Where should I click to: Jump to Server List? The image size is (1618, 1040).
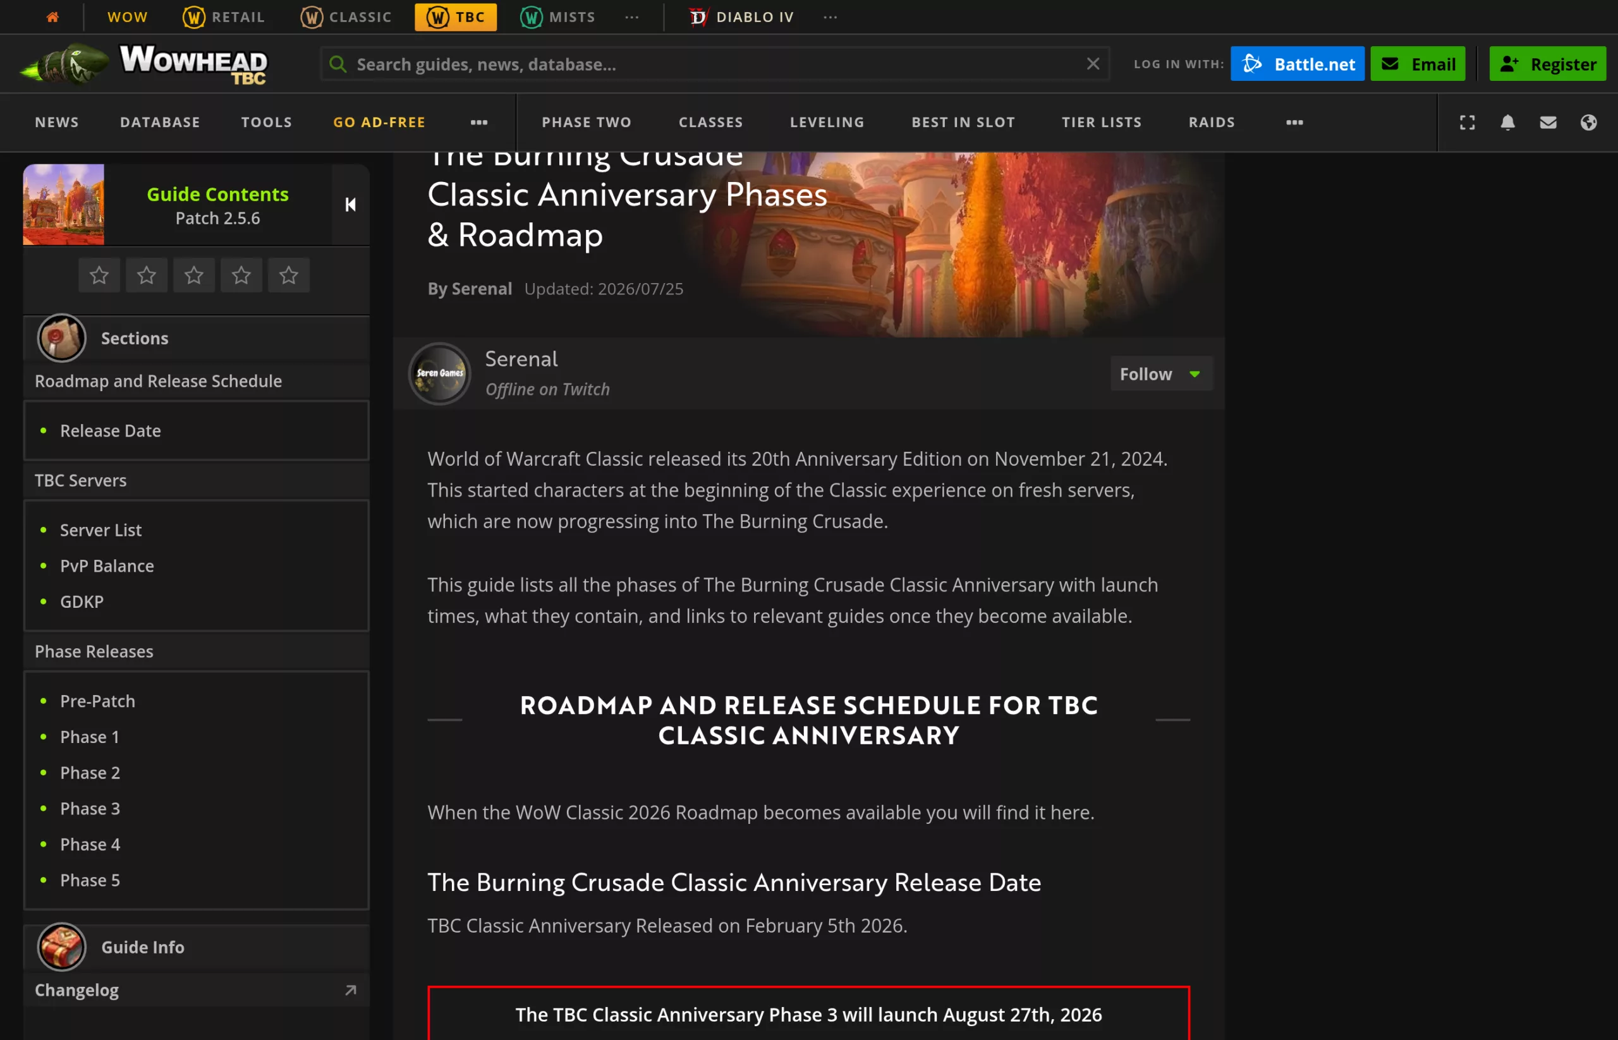coord(100,530)
